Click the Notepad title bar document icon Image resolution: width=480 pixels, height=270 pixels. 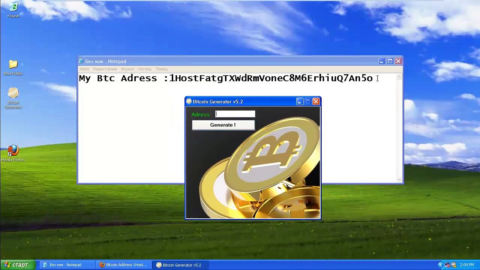coord(81,61)
